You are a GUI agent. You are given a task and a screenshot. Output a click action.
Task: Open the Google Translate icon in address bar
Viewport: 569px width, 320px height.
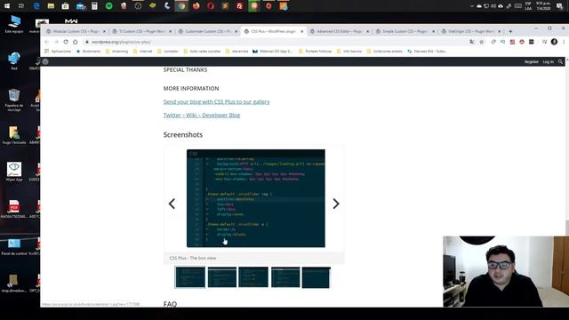(x=472, y=42)
